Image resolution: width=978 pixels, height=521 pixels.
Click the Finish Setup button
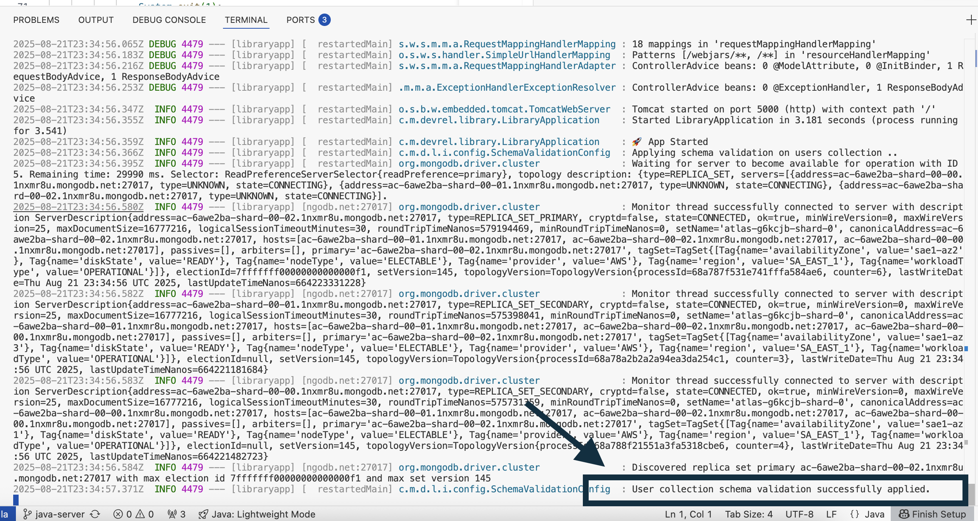(x=932, y=514)
